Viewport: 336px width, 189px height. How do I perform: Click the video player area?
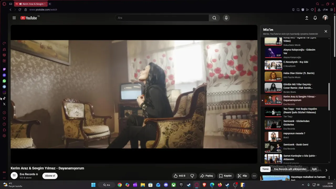[134, 94]
